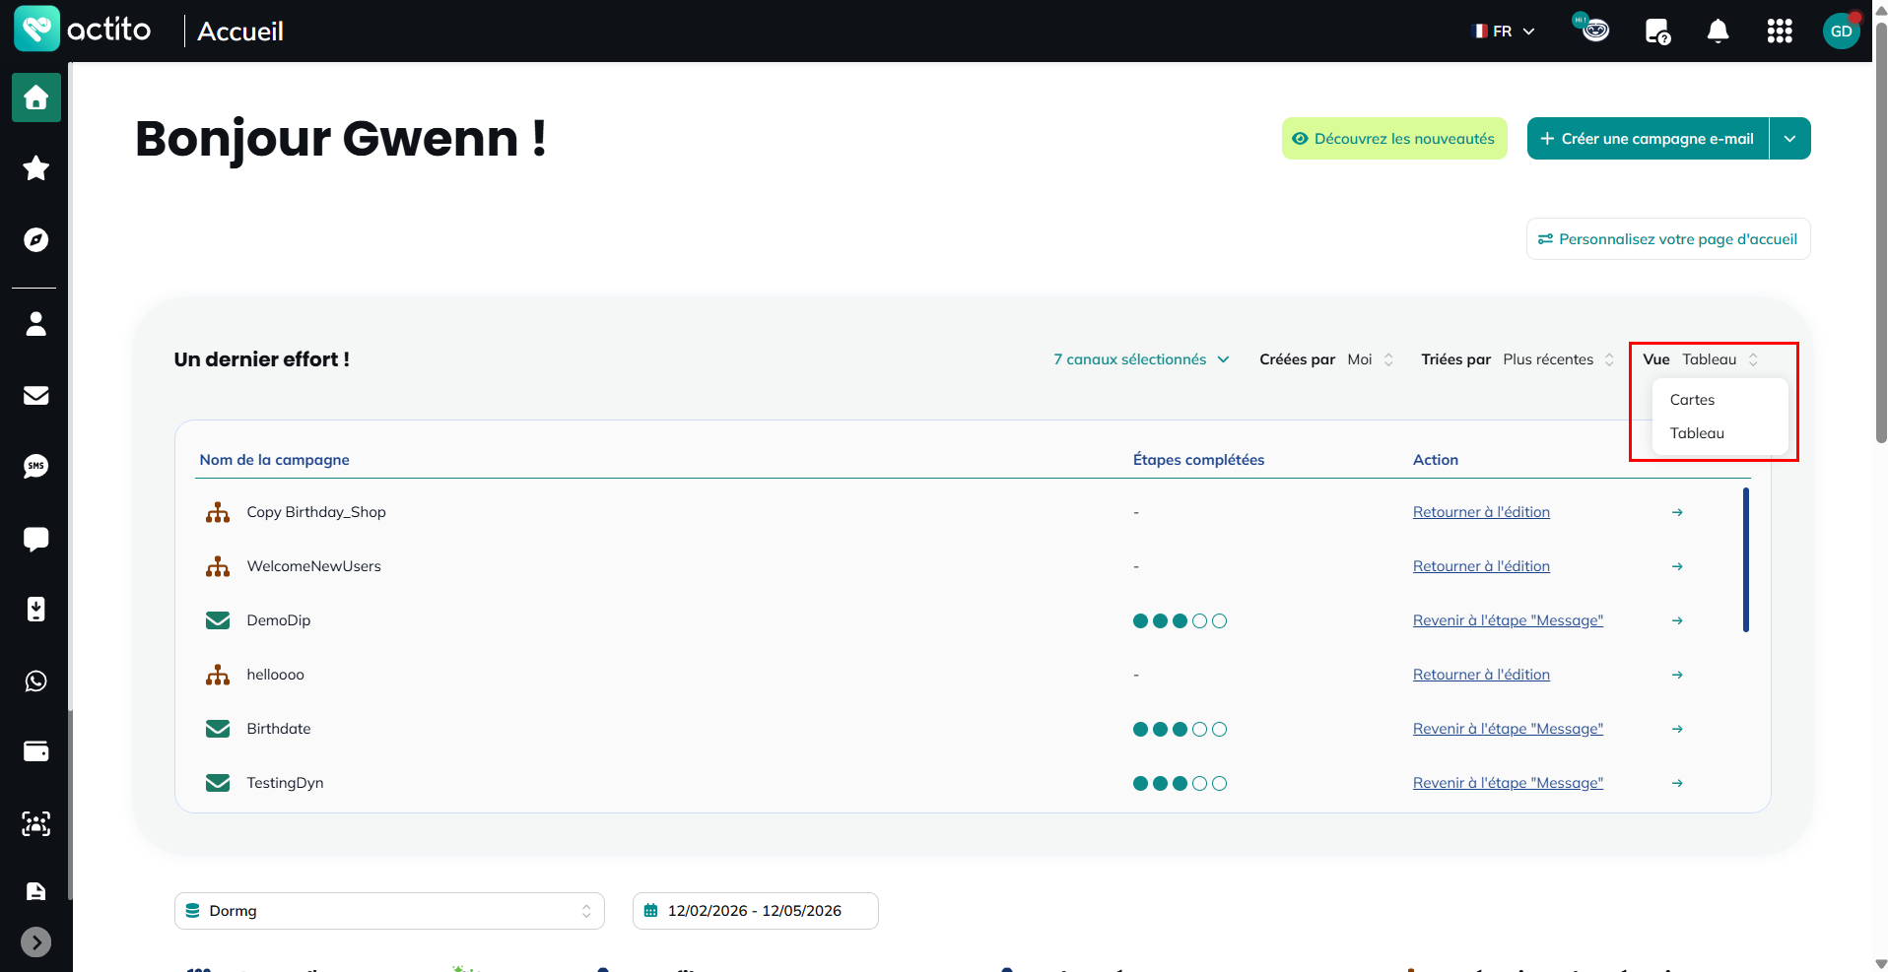1888x972 pixels.
Task: Open the notifications bell
Action: [1719, 32]
